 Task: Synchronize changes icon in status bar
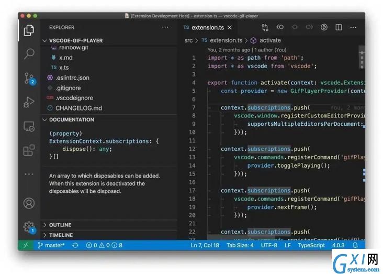coord(75,245)
